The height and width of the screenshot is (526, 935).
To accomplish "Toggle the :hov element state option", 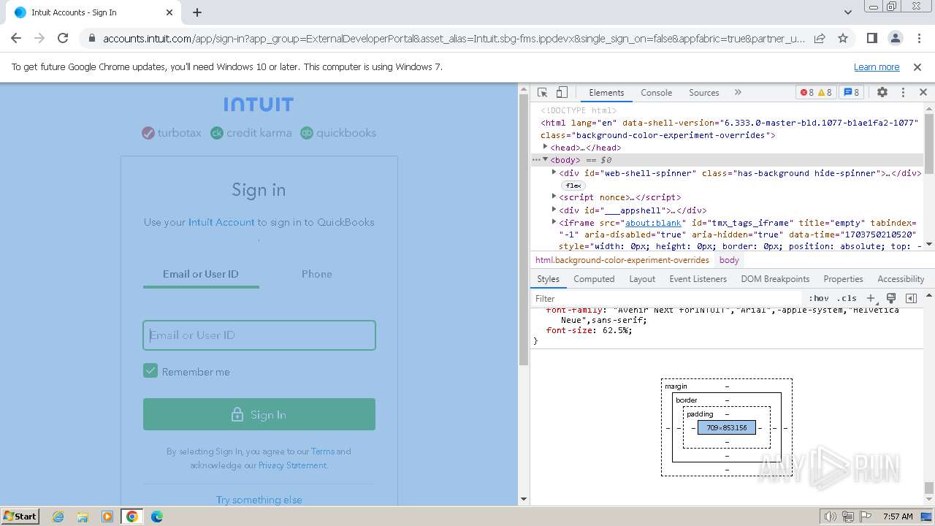I will [x=818, y=298].
